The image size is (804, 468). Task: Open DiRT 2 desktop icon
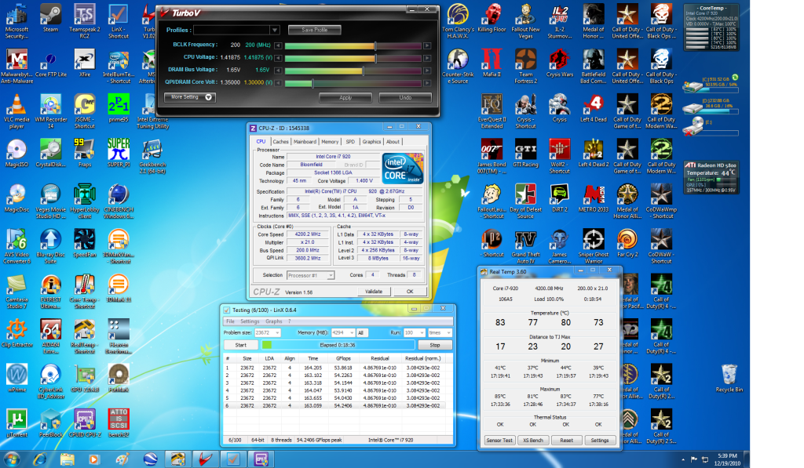click(559, 198)
